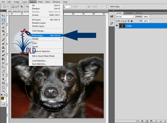Choose Inverse from Select menu
Viewport: 167px width, 123px height.
point(46,15)
